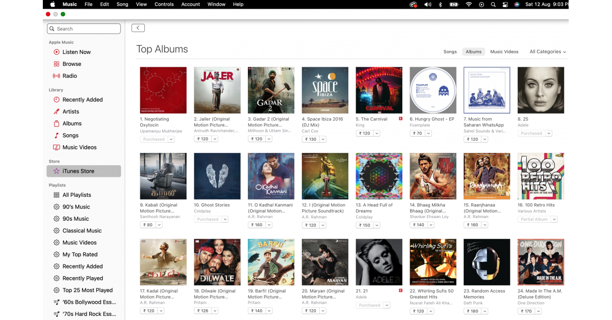Open artist link Upamanyu Mukherjee
Viewport: 612px width, 320px height.
click(161, 131)
